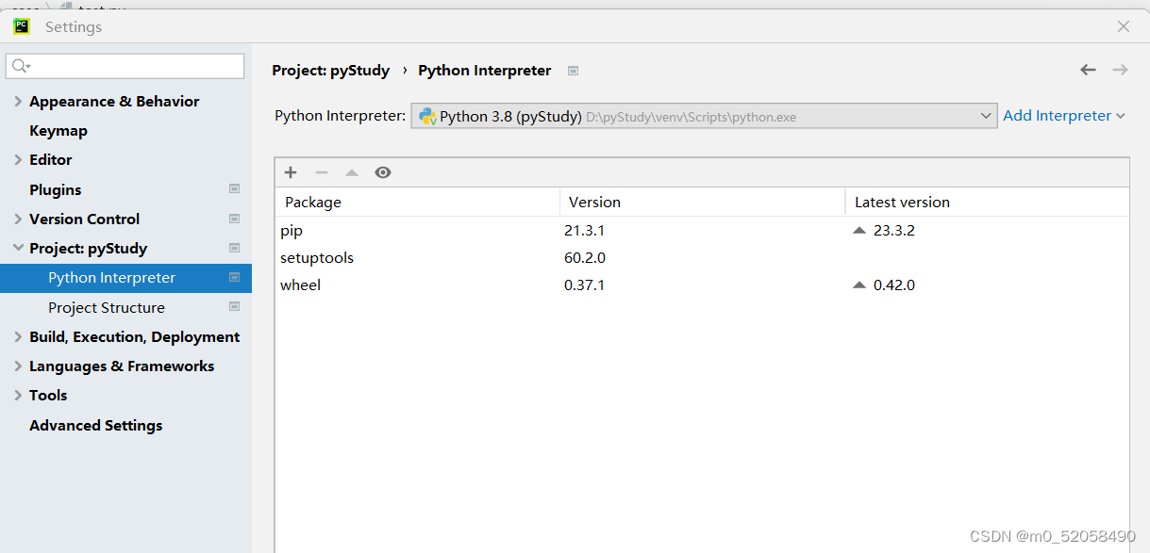Image resolution: width=1150 pixels, height=553 pixels.
Task: Sort by the Package column header
Action: tap(417, 202)
